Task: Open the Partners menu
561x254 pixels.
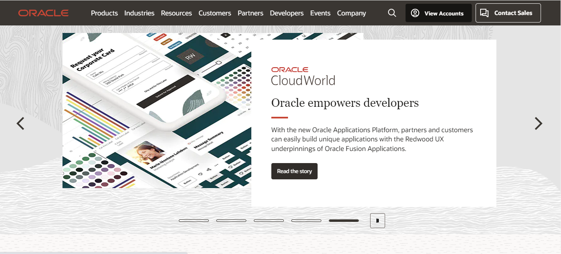Action: pyautogui.click(x=250, y=13)
